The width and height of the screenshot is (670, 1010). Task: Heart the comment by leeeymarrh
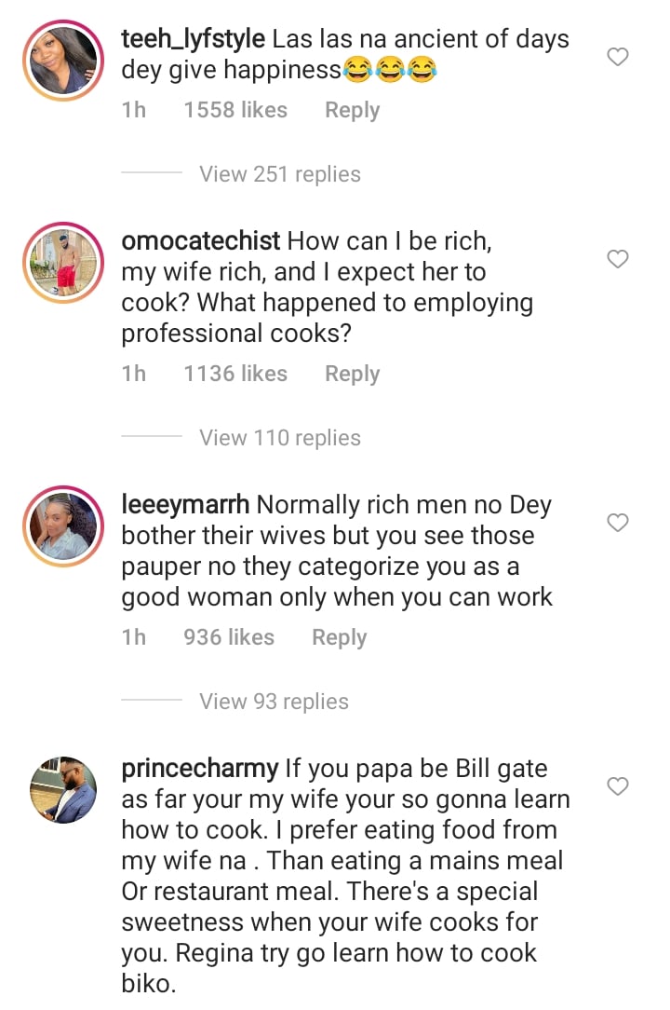click(x=618, y=524)
